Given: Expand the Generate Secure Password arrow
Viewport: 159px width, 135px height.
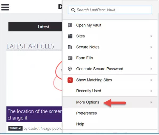Looking at the screenshot, I should point(151,69).
